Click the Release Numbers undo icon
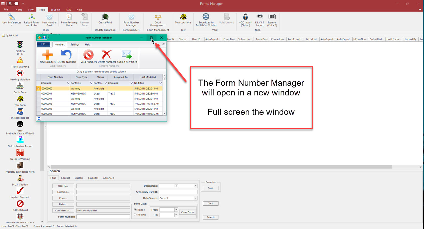This screenshot has width=424, height=229. (66, 55)
